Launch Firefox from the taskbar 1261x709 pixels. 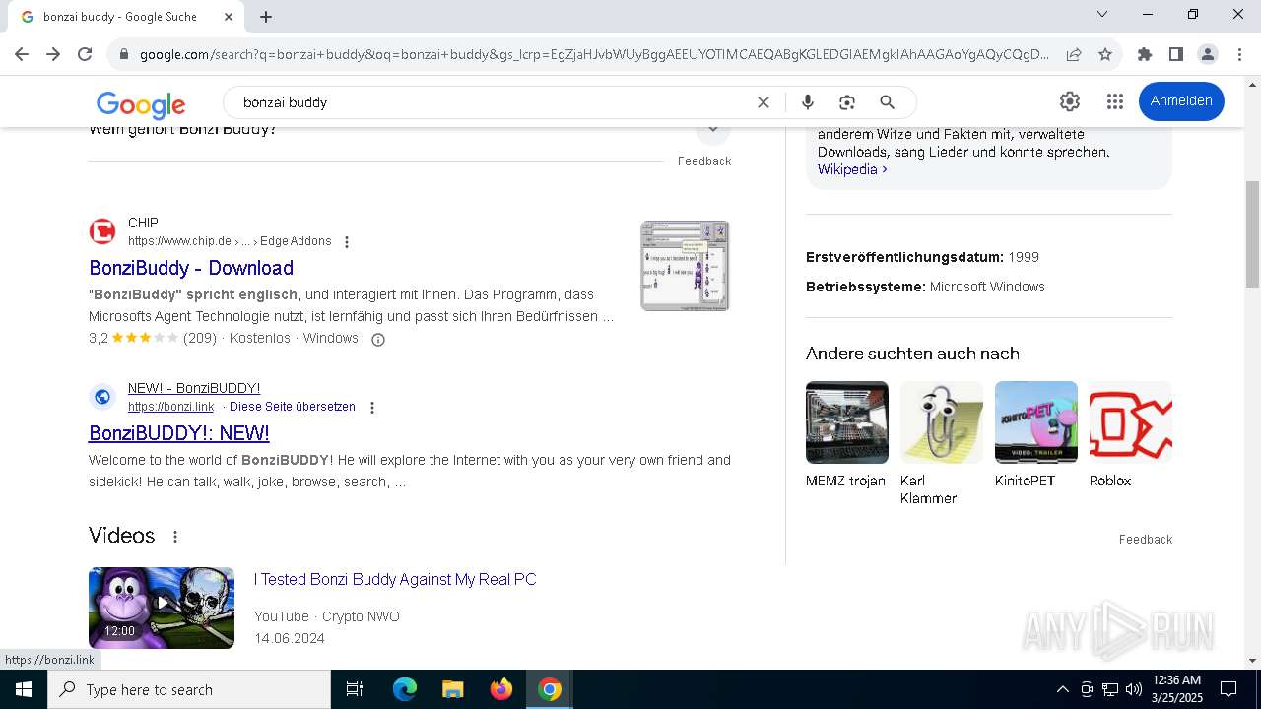click(501, 689)
